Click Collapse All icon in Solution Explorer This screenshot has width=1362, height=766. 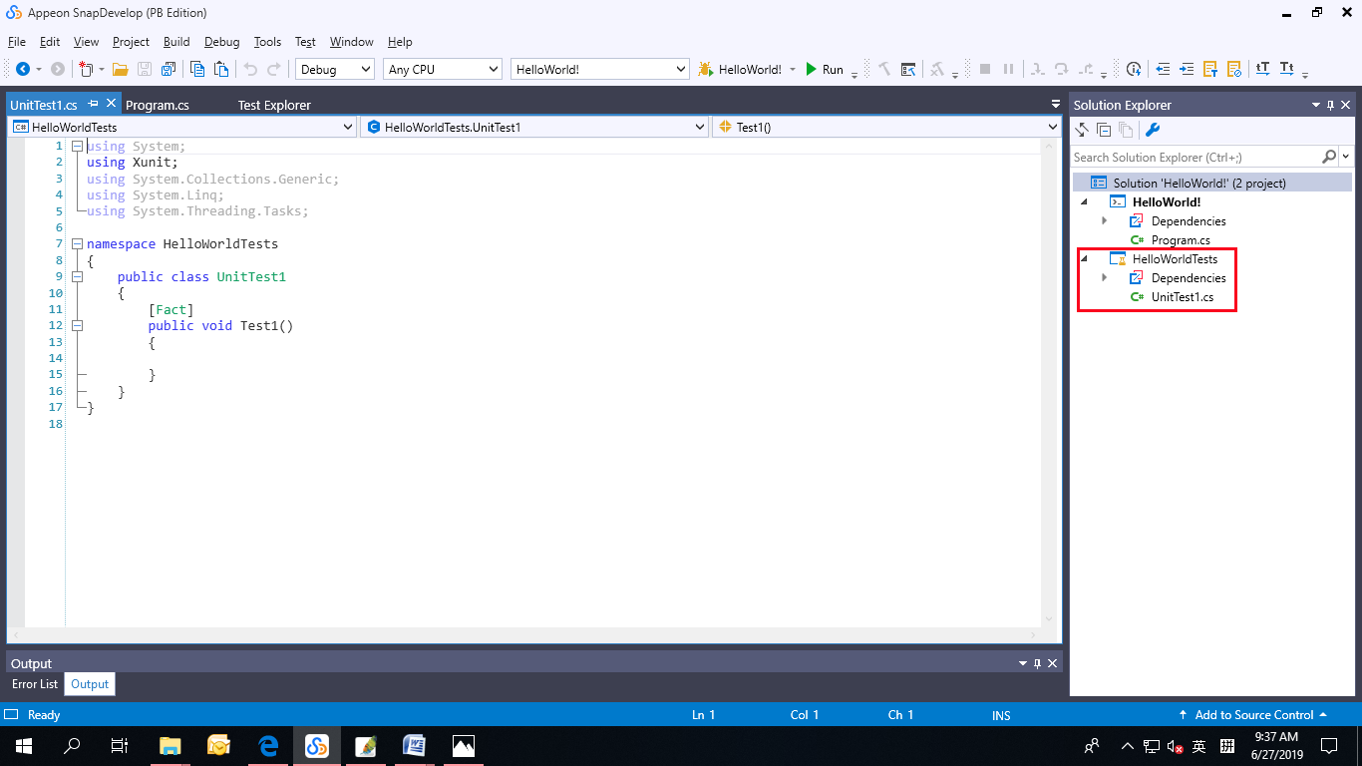1104,130
